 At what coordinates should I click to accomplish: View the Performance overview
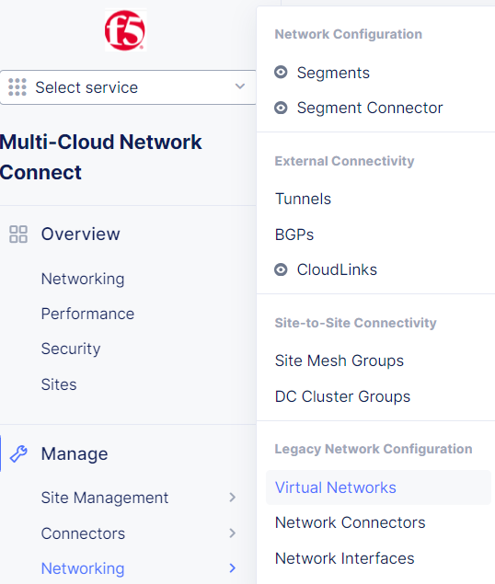coord(87,314)
